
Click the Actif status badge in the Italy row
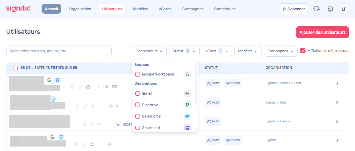pyautogui.click(x=213, y=102)
